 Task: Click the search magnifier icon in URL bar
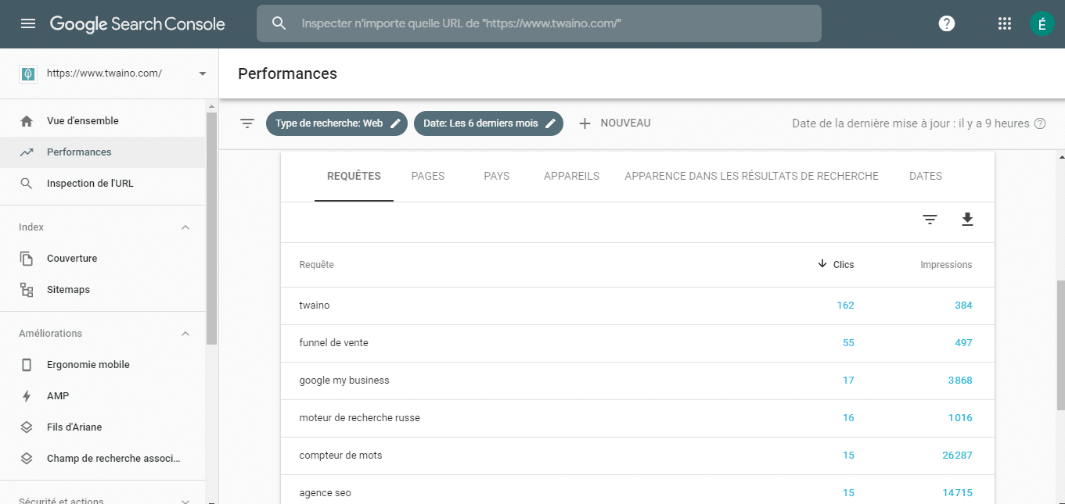(279, 23)
